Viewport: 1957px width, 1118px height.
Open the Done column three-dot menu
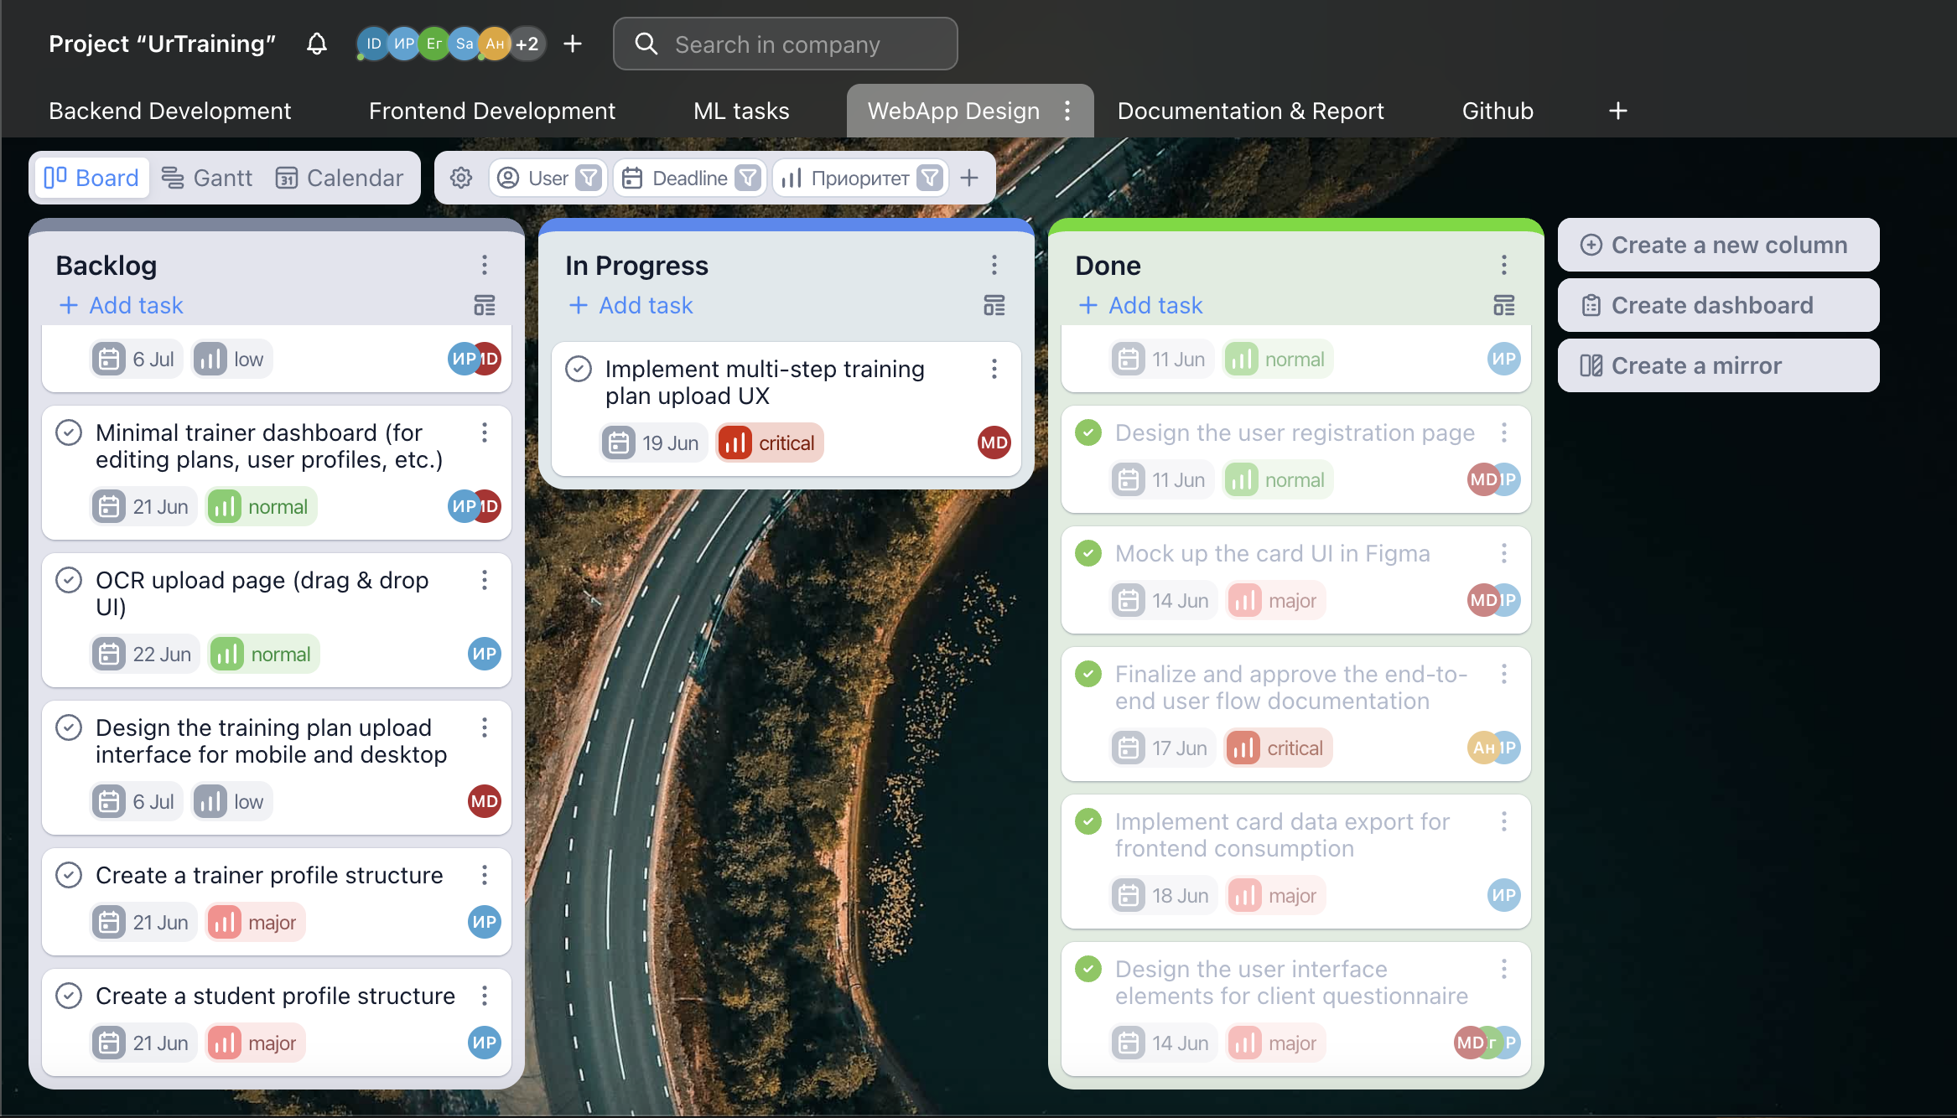coord(1504,265)
